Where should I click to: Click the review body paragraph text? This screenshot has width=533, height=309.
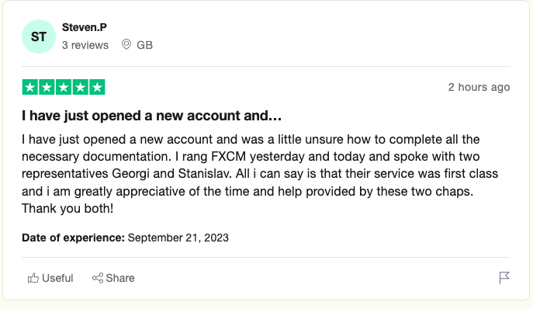(260, 174)
